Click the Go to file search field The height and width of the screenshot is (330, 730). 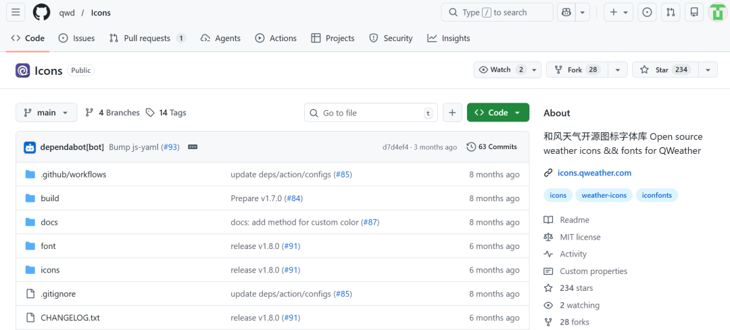pyautogui.click(x=370, y=113)
